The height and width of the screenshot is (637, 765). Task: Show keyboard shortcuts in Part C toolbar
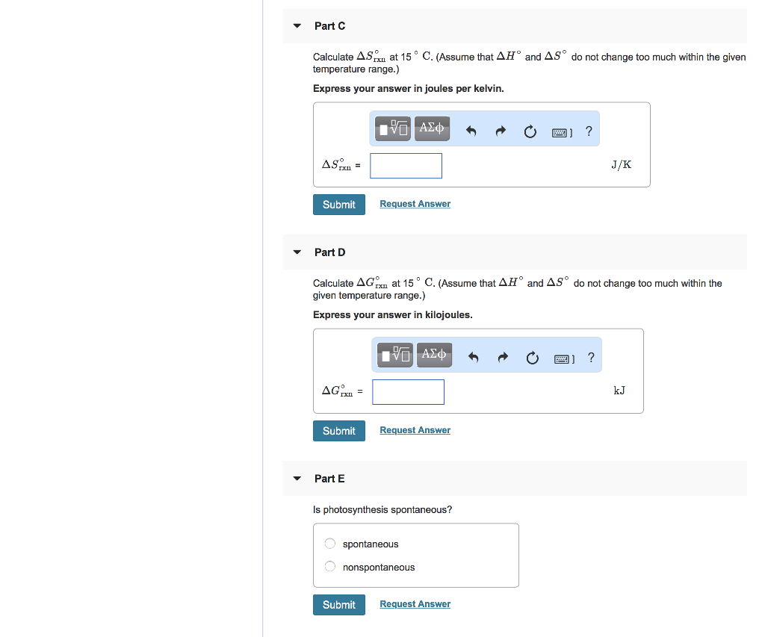561,132
